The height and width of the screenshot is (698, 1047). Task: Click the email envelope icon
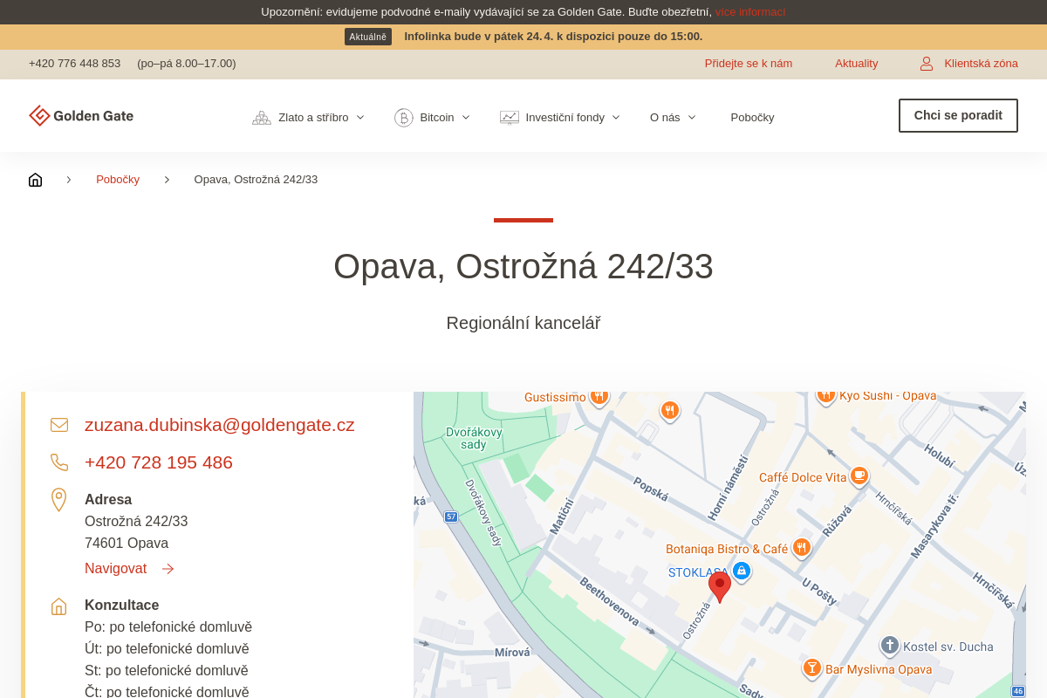pos(59,425)
